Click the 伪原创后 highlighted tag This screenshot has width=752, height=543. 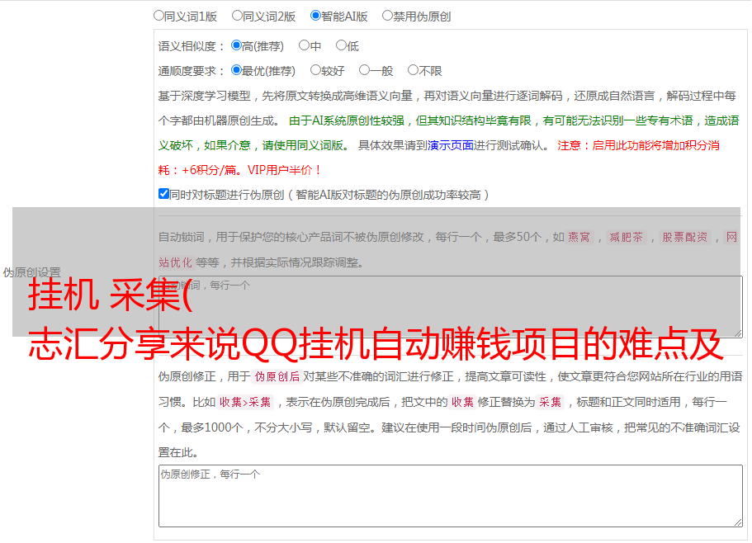tap(277, 376)
